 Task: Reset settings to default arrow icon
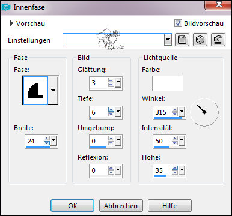point(218,40)
